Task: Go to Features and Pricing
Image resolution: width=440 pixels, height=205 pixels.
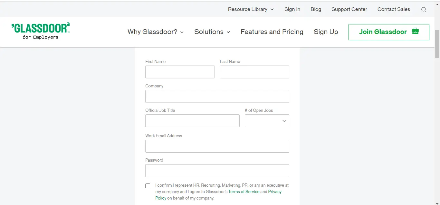Action: pos(272,32)
